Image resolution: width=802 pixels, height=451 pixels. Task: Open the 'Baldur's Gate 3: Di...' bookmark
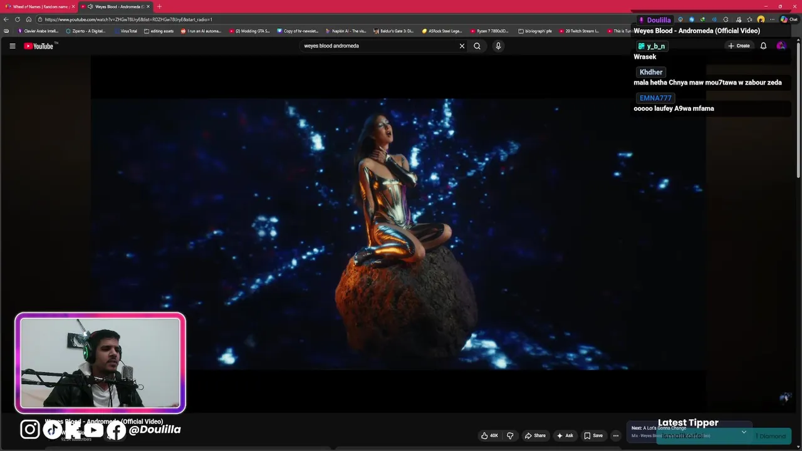click(x=393, y=31)
